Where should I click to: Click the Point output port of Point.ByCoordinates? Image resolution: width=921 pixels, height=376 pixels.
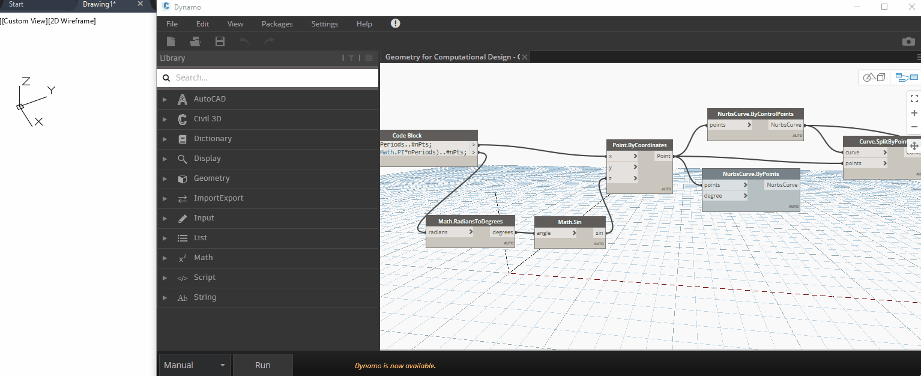(x=664, y=156)
